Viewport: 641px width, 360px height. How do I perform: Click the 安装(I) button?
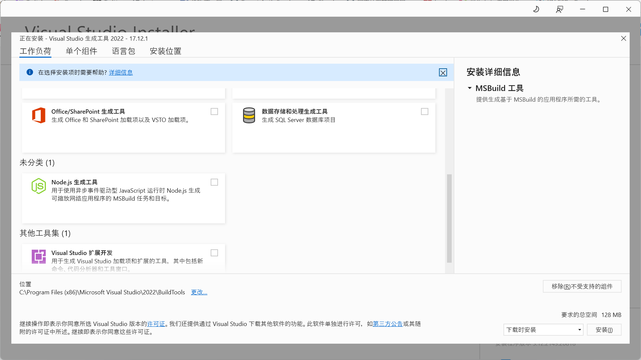point(604,329)
